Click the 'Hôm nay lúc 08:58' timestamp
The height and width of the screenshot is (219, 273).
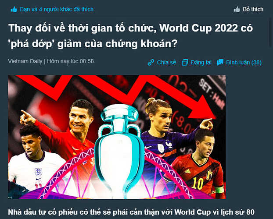70,61
